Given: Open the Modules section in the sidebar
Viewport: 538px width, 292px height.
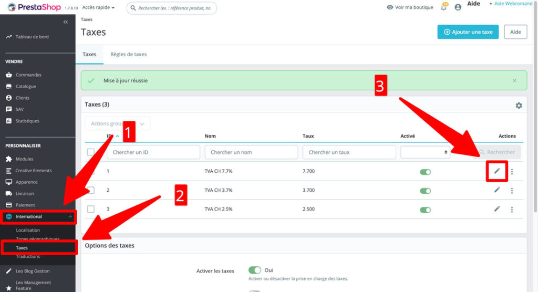Looking at the screenshot, I should coord(24,159).
